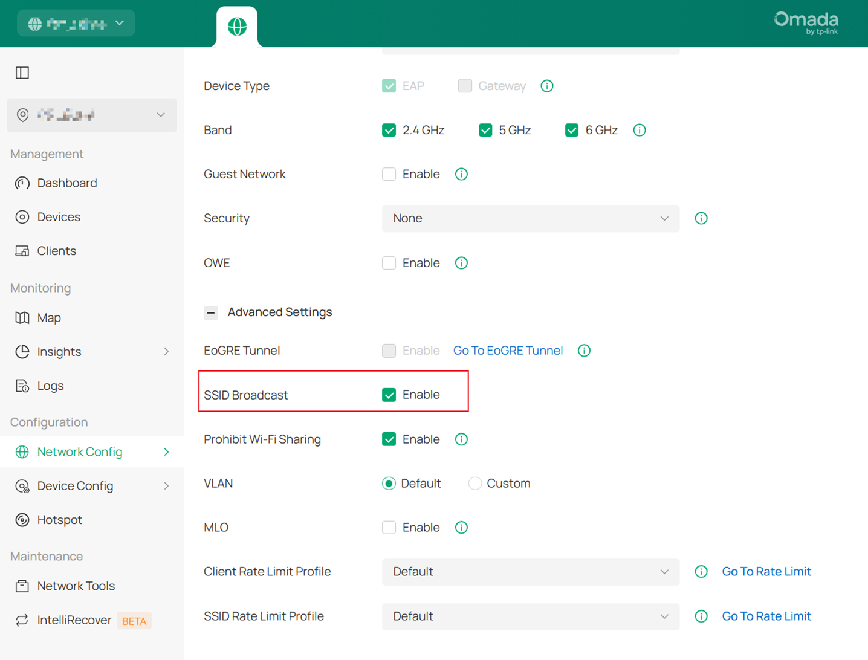Image resolution: width=868 pixels, height=660 pixels.
Task: Collapse the Advanced Settings section
Action: [x=211, y=312]
